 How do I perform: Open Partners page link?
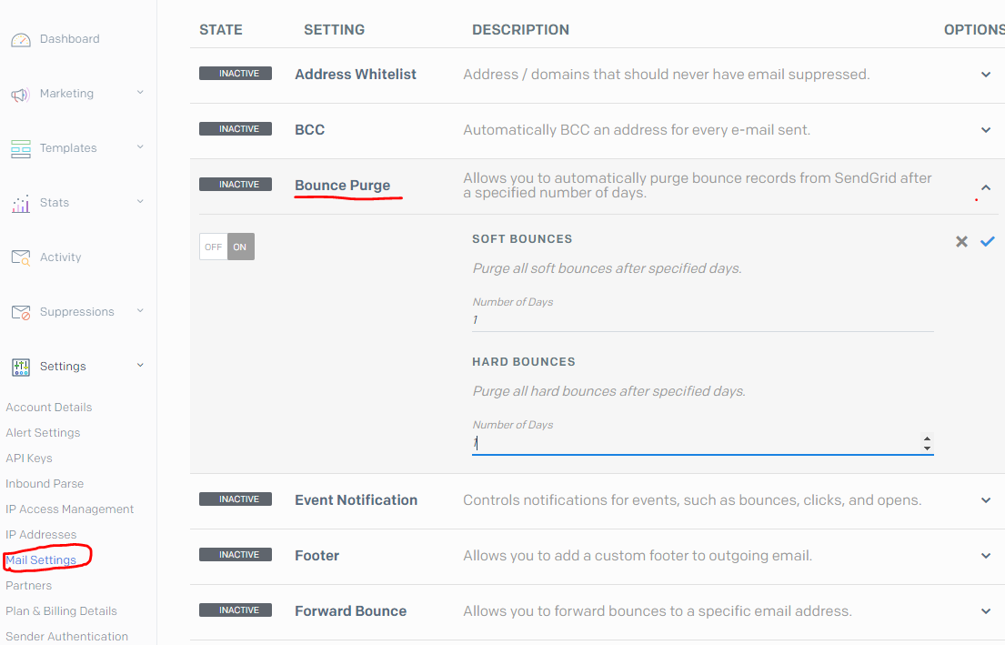click(x=29, y=585)
